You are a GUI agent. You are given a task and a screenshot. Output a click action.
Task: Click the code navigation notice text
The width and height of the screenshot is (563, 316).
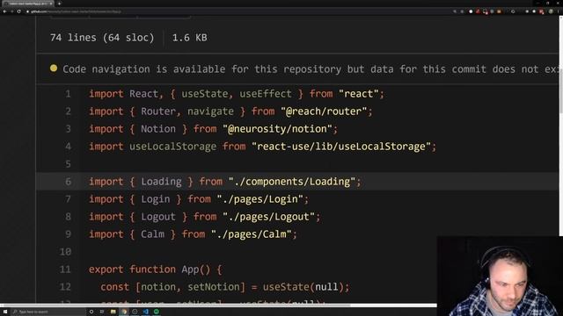[311, 69]
